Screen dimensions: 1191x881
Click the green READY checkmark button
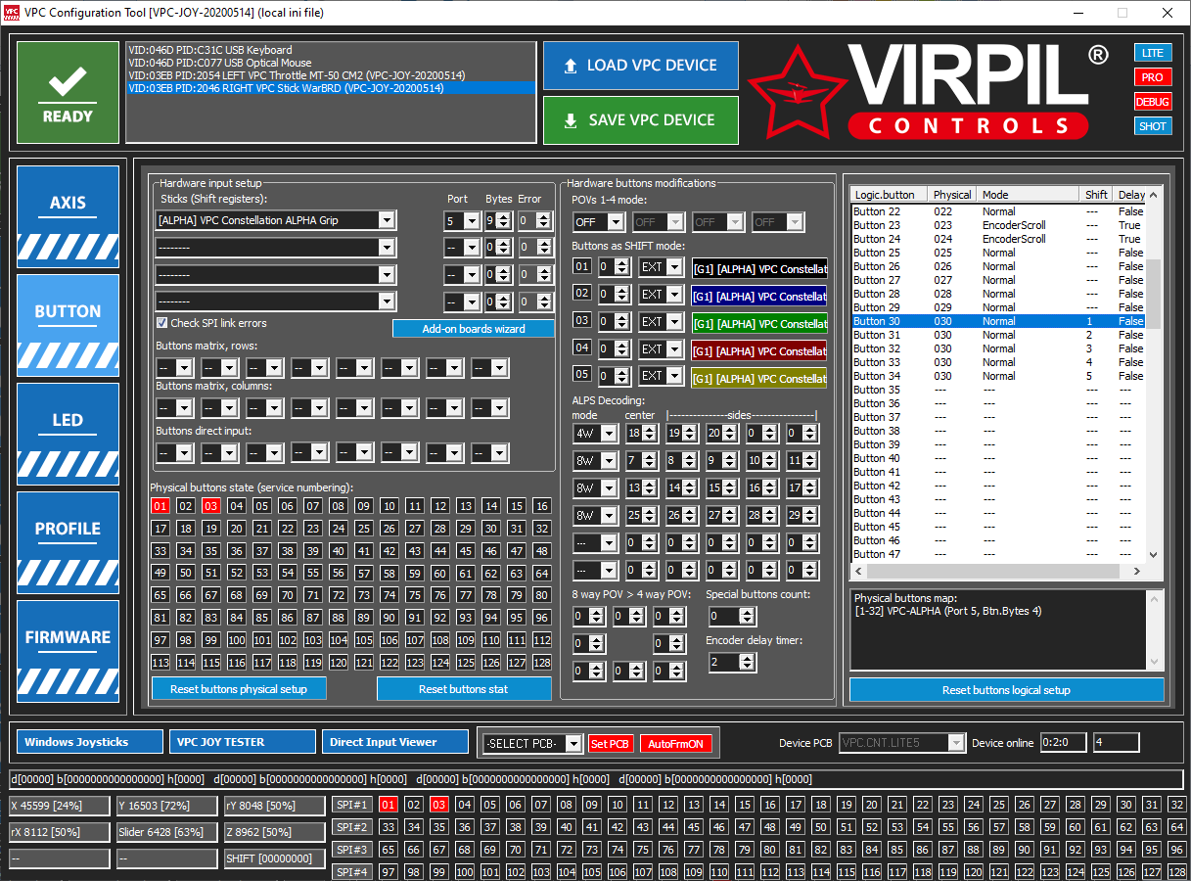pos(68,93)
